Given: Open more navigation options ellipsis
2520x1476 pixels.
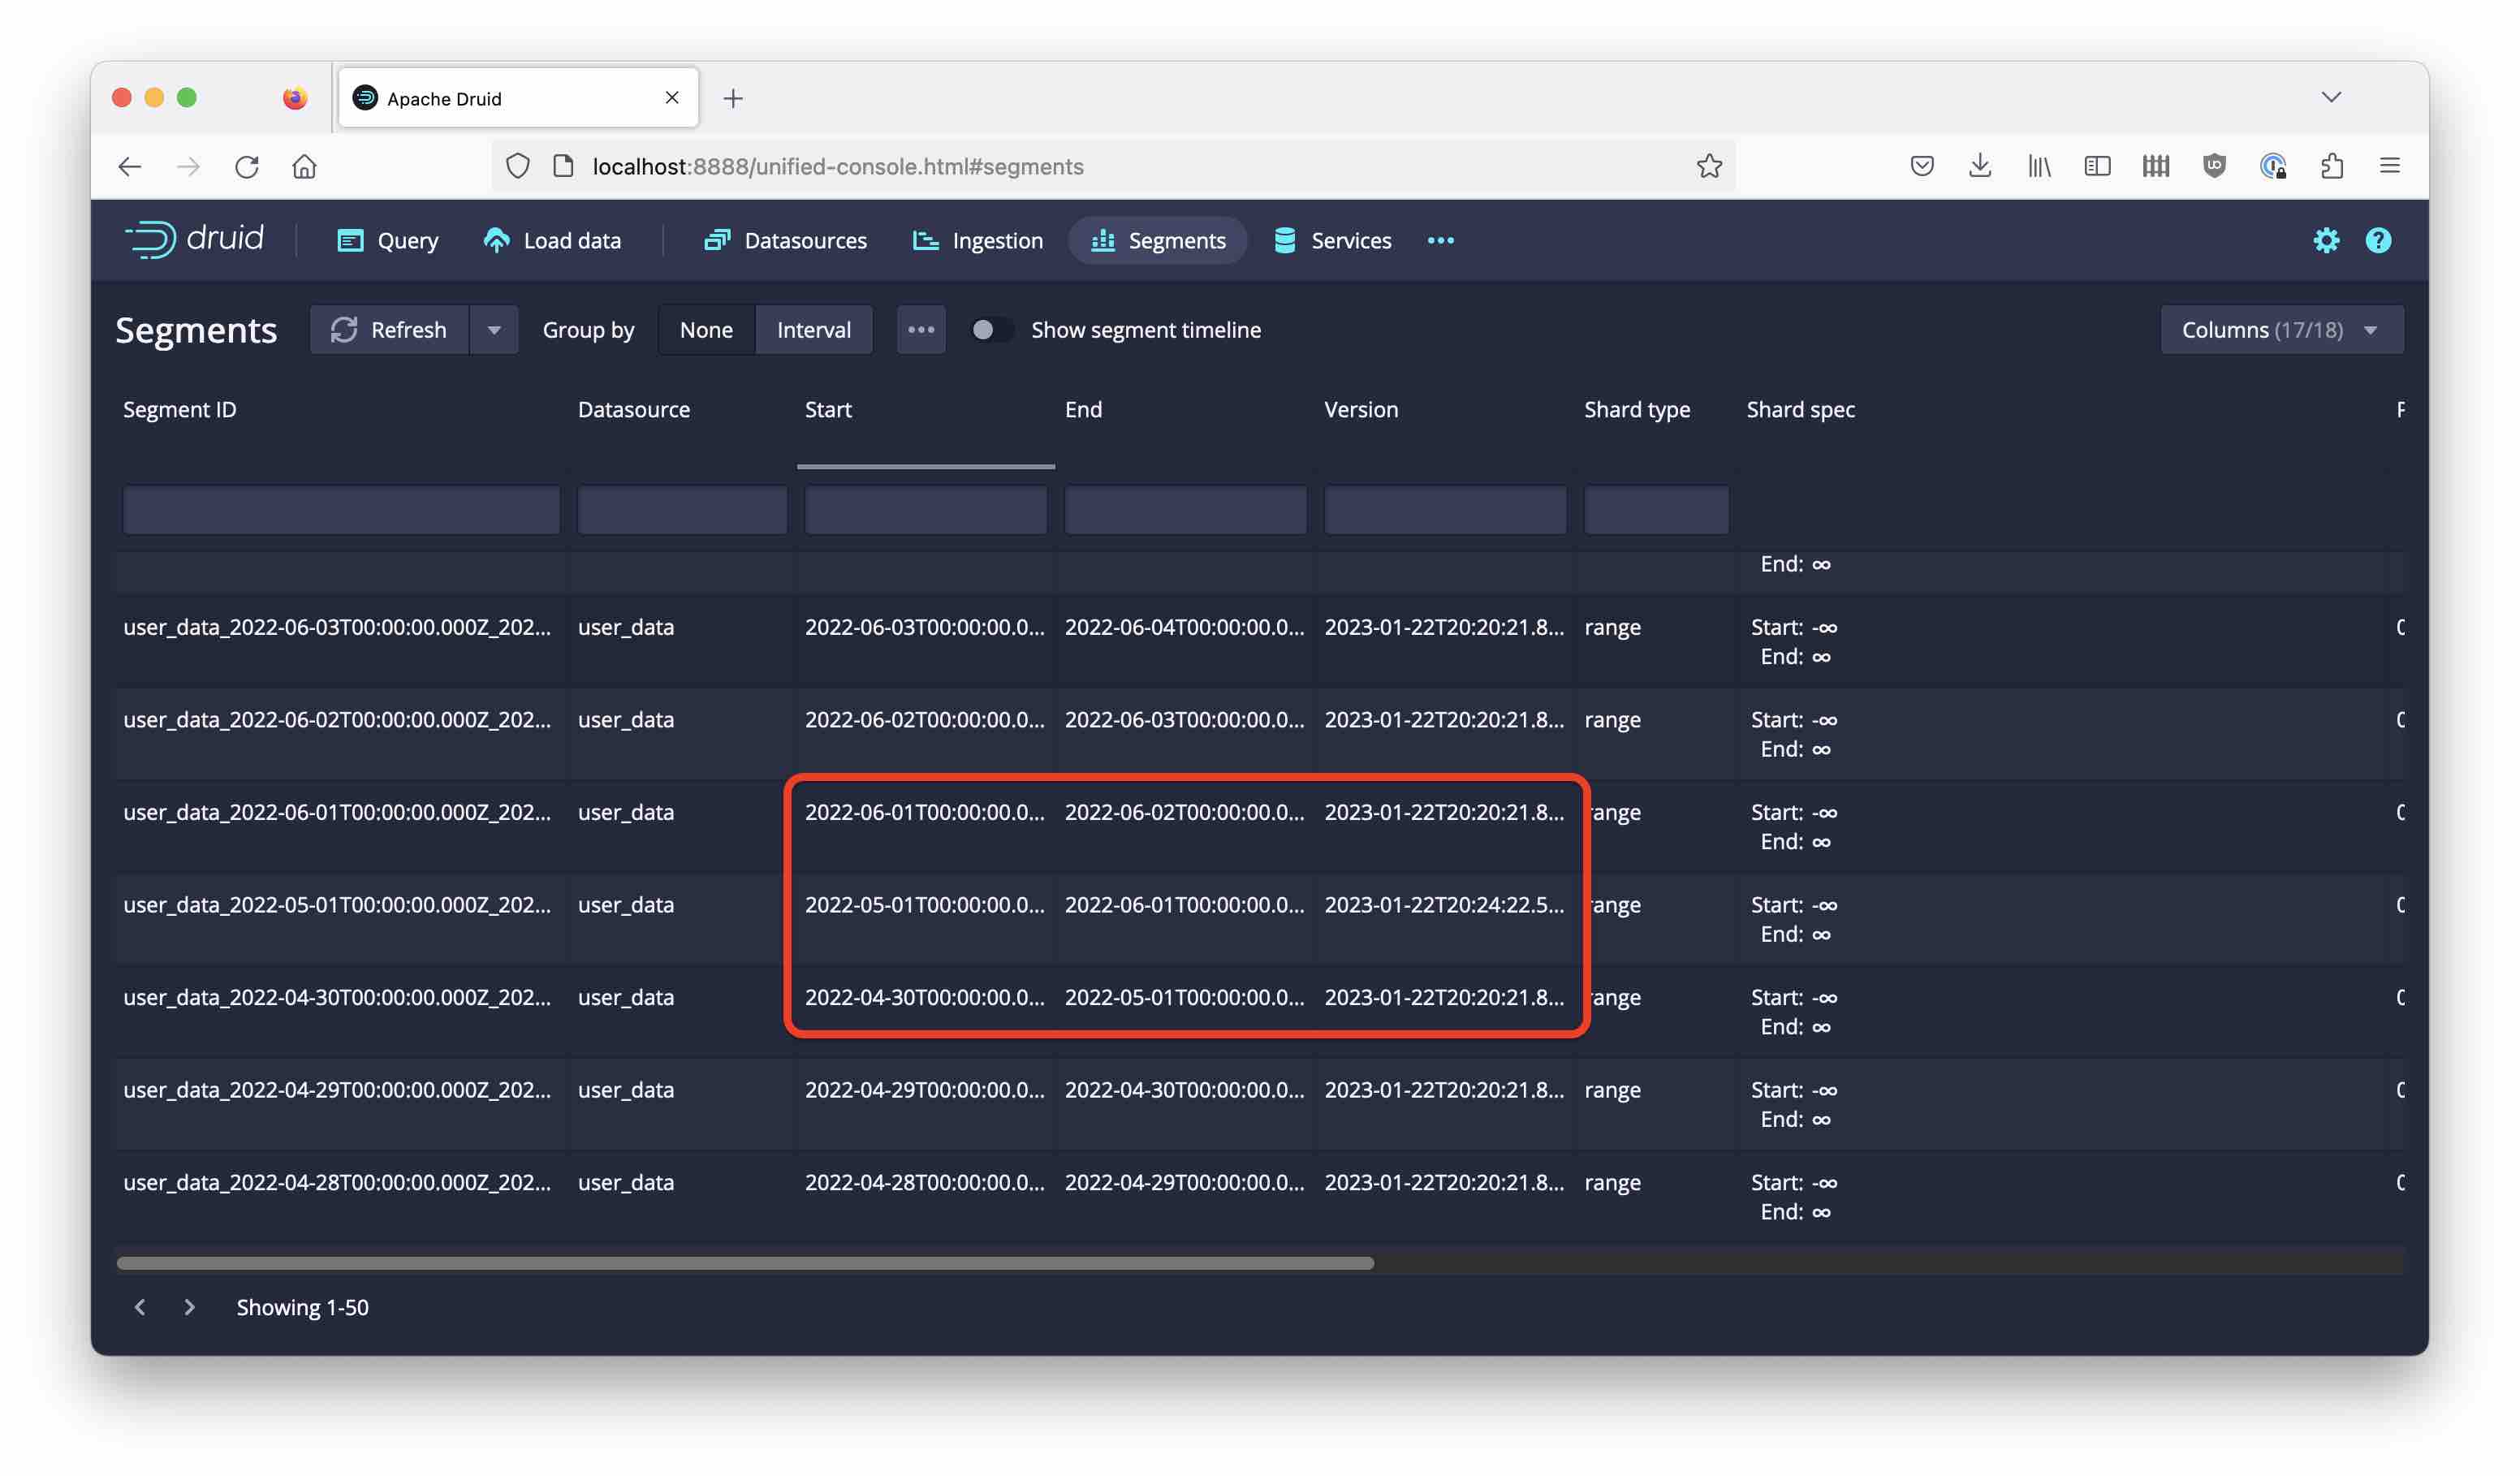Looking at the screenshot, I should click(x=1440, y=240).
